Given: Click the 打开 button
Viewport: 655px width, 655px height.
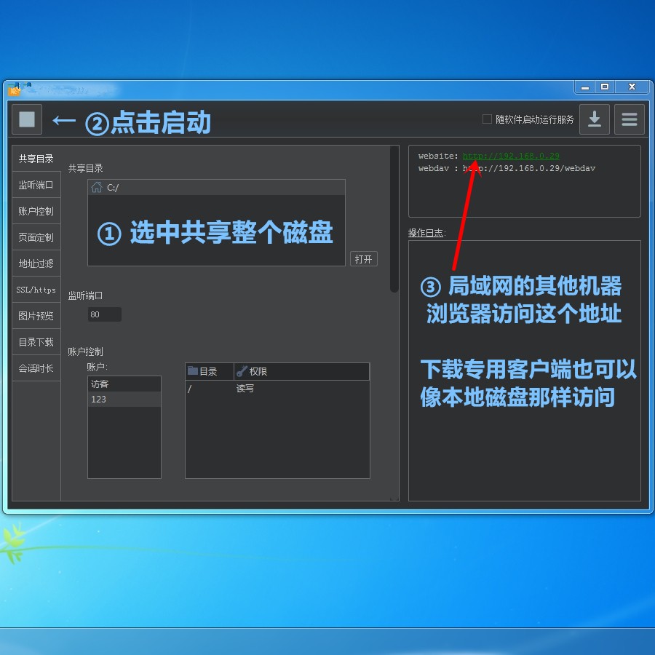Looking at the screenshot, I should (363, 258).
